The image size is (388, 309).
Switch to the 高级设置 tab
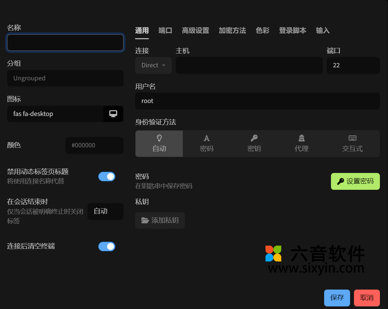[x=195, y=30]
